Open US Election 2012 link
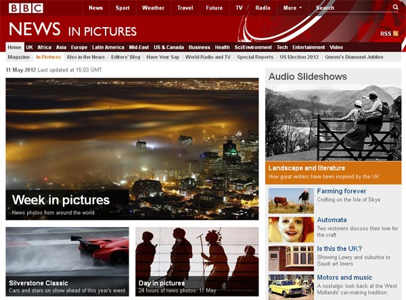The height and width of the screenshot is (300, 406). click(x=299, y=57)
